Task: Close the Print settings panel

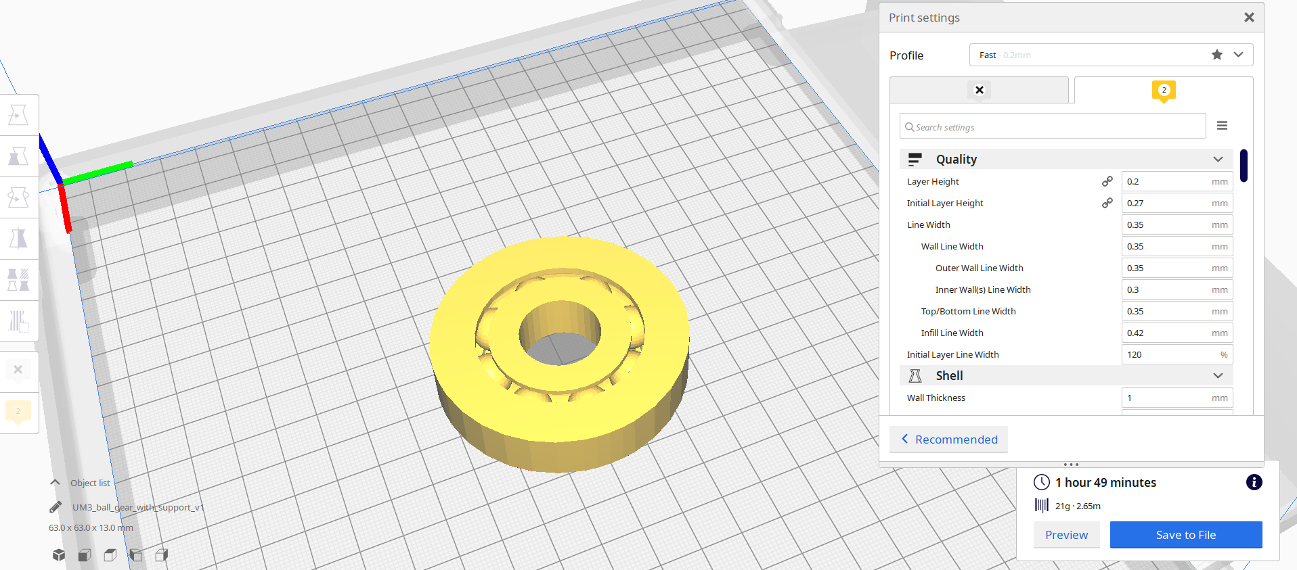Action: pos(1249,18)
